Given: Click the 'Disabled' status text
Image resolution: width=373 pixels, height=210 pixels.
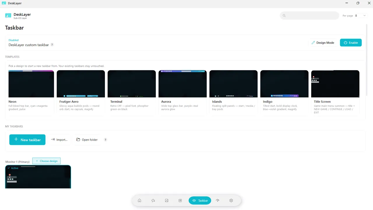Looking at the screenshot, I should [x=13, y=40].
